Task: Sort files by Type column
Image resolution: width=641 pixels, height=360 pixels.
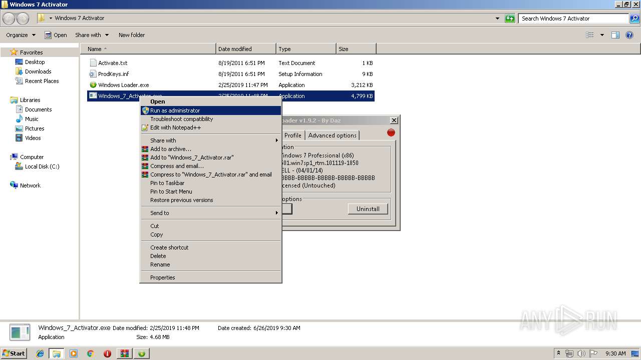Action: tap(306, 49)
